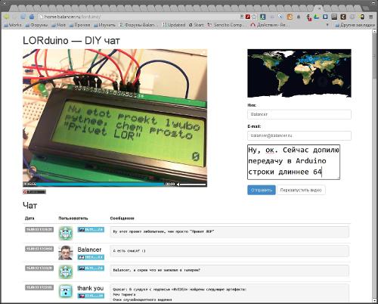378x304 pixels.
Task: Click the E-mail input field
Action: coord(299,135)
